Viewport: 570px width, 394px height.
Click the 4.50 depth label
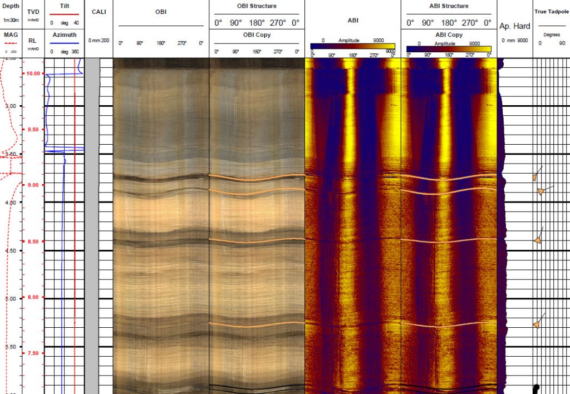11,250
